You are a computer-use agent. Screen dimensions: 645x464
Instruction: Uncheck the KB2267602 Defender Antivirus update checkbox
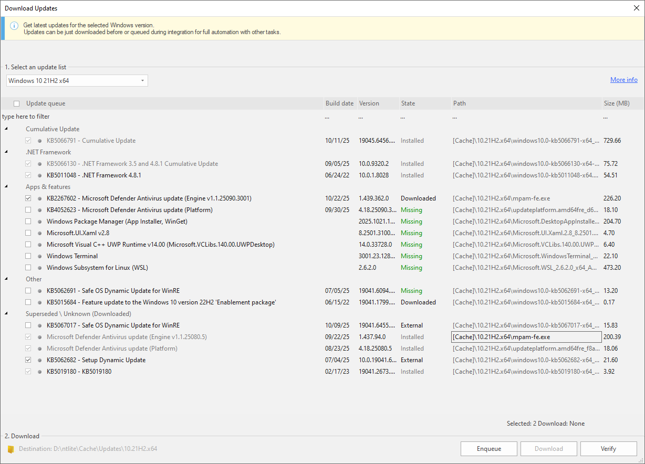tap(28, 198)
